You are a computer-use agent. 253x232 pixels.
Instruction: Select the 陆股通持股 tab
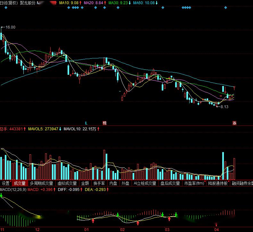[x=218, y=183]
